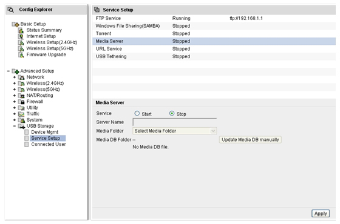
Task: Click the Firewall lock icon
Action: click(21, 102)
